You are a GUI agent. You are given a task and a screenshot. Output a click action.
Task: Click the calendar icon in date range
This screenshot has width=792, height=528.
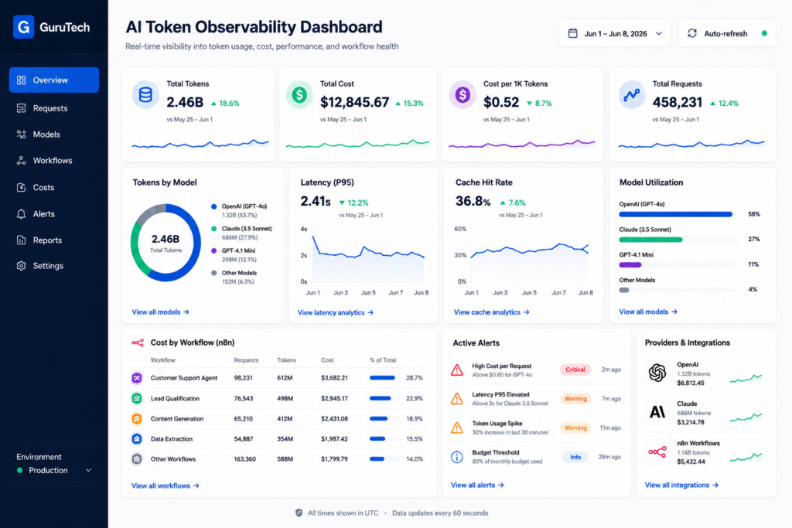click(573, 33)
